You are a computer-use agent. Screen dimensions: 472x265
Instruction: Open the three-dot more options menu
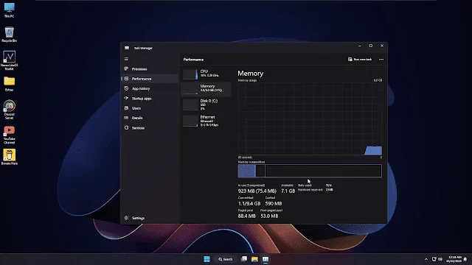point(381,59)
